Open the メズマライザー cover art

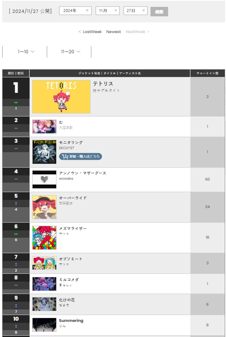45,237
